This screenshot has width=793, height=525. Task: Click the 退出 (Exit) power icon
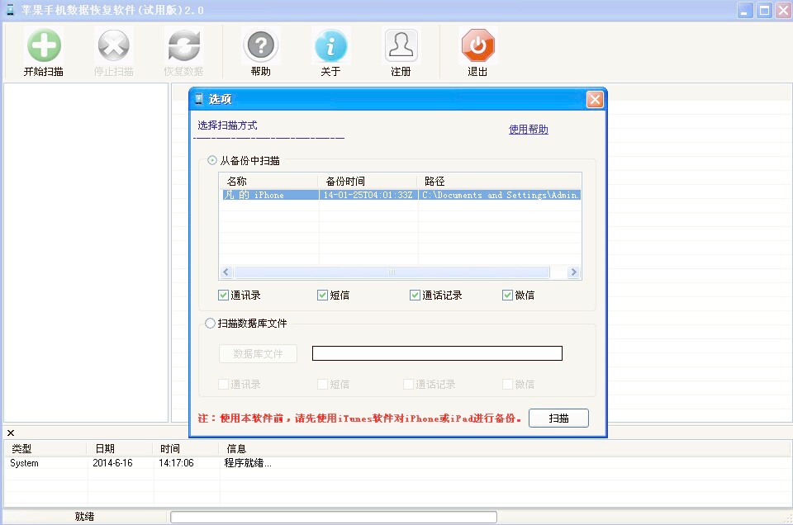coord(477,45)
